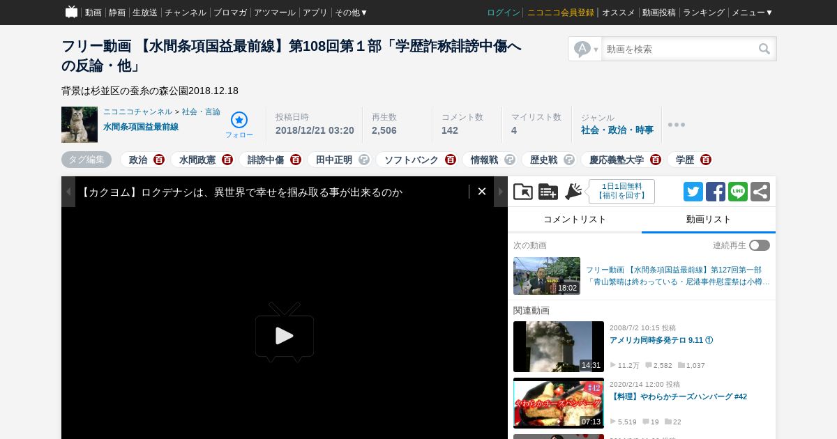Open the next video thumbnail showing 18:02
The width and height of the screenshot is (837, 439).
coord(547,276)
